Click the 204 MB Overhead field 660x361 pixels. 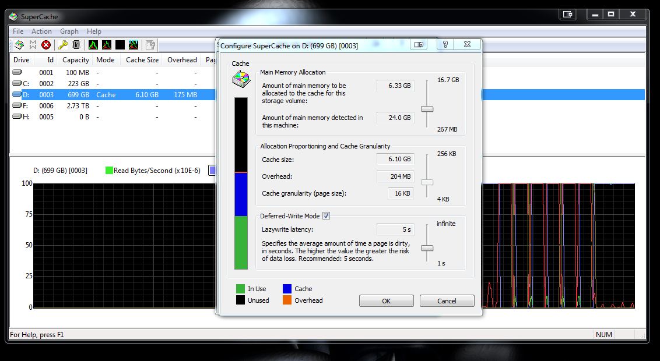(395, 176)
